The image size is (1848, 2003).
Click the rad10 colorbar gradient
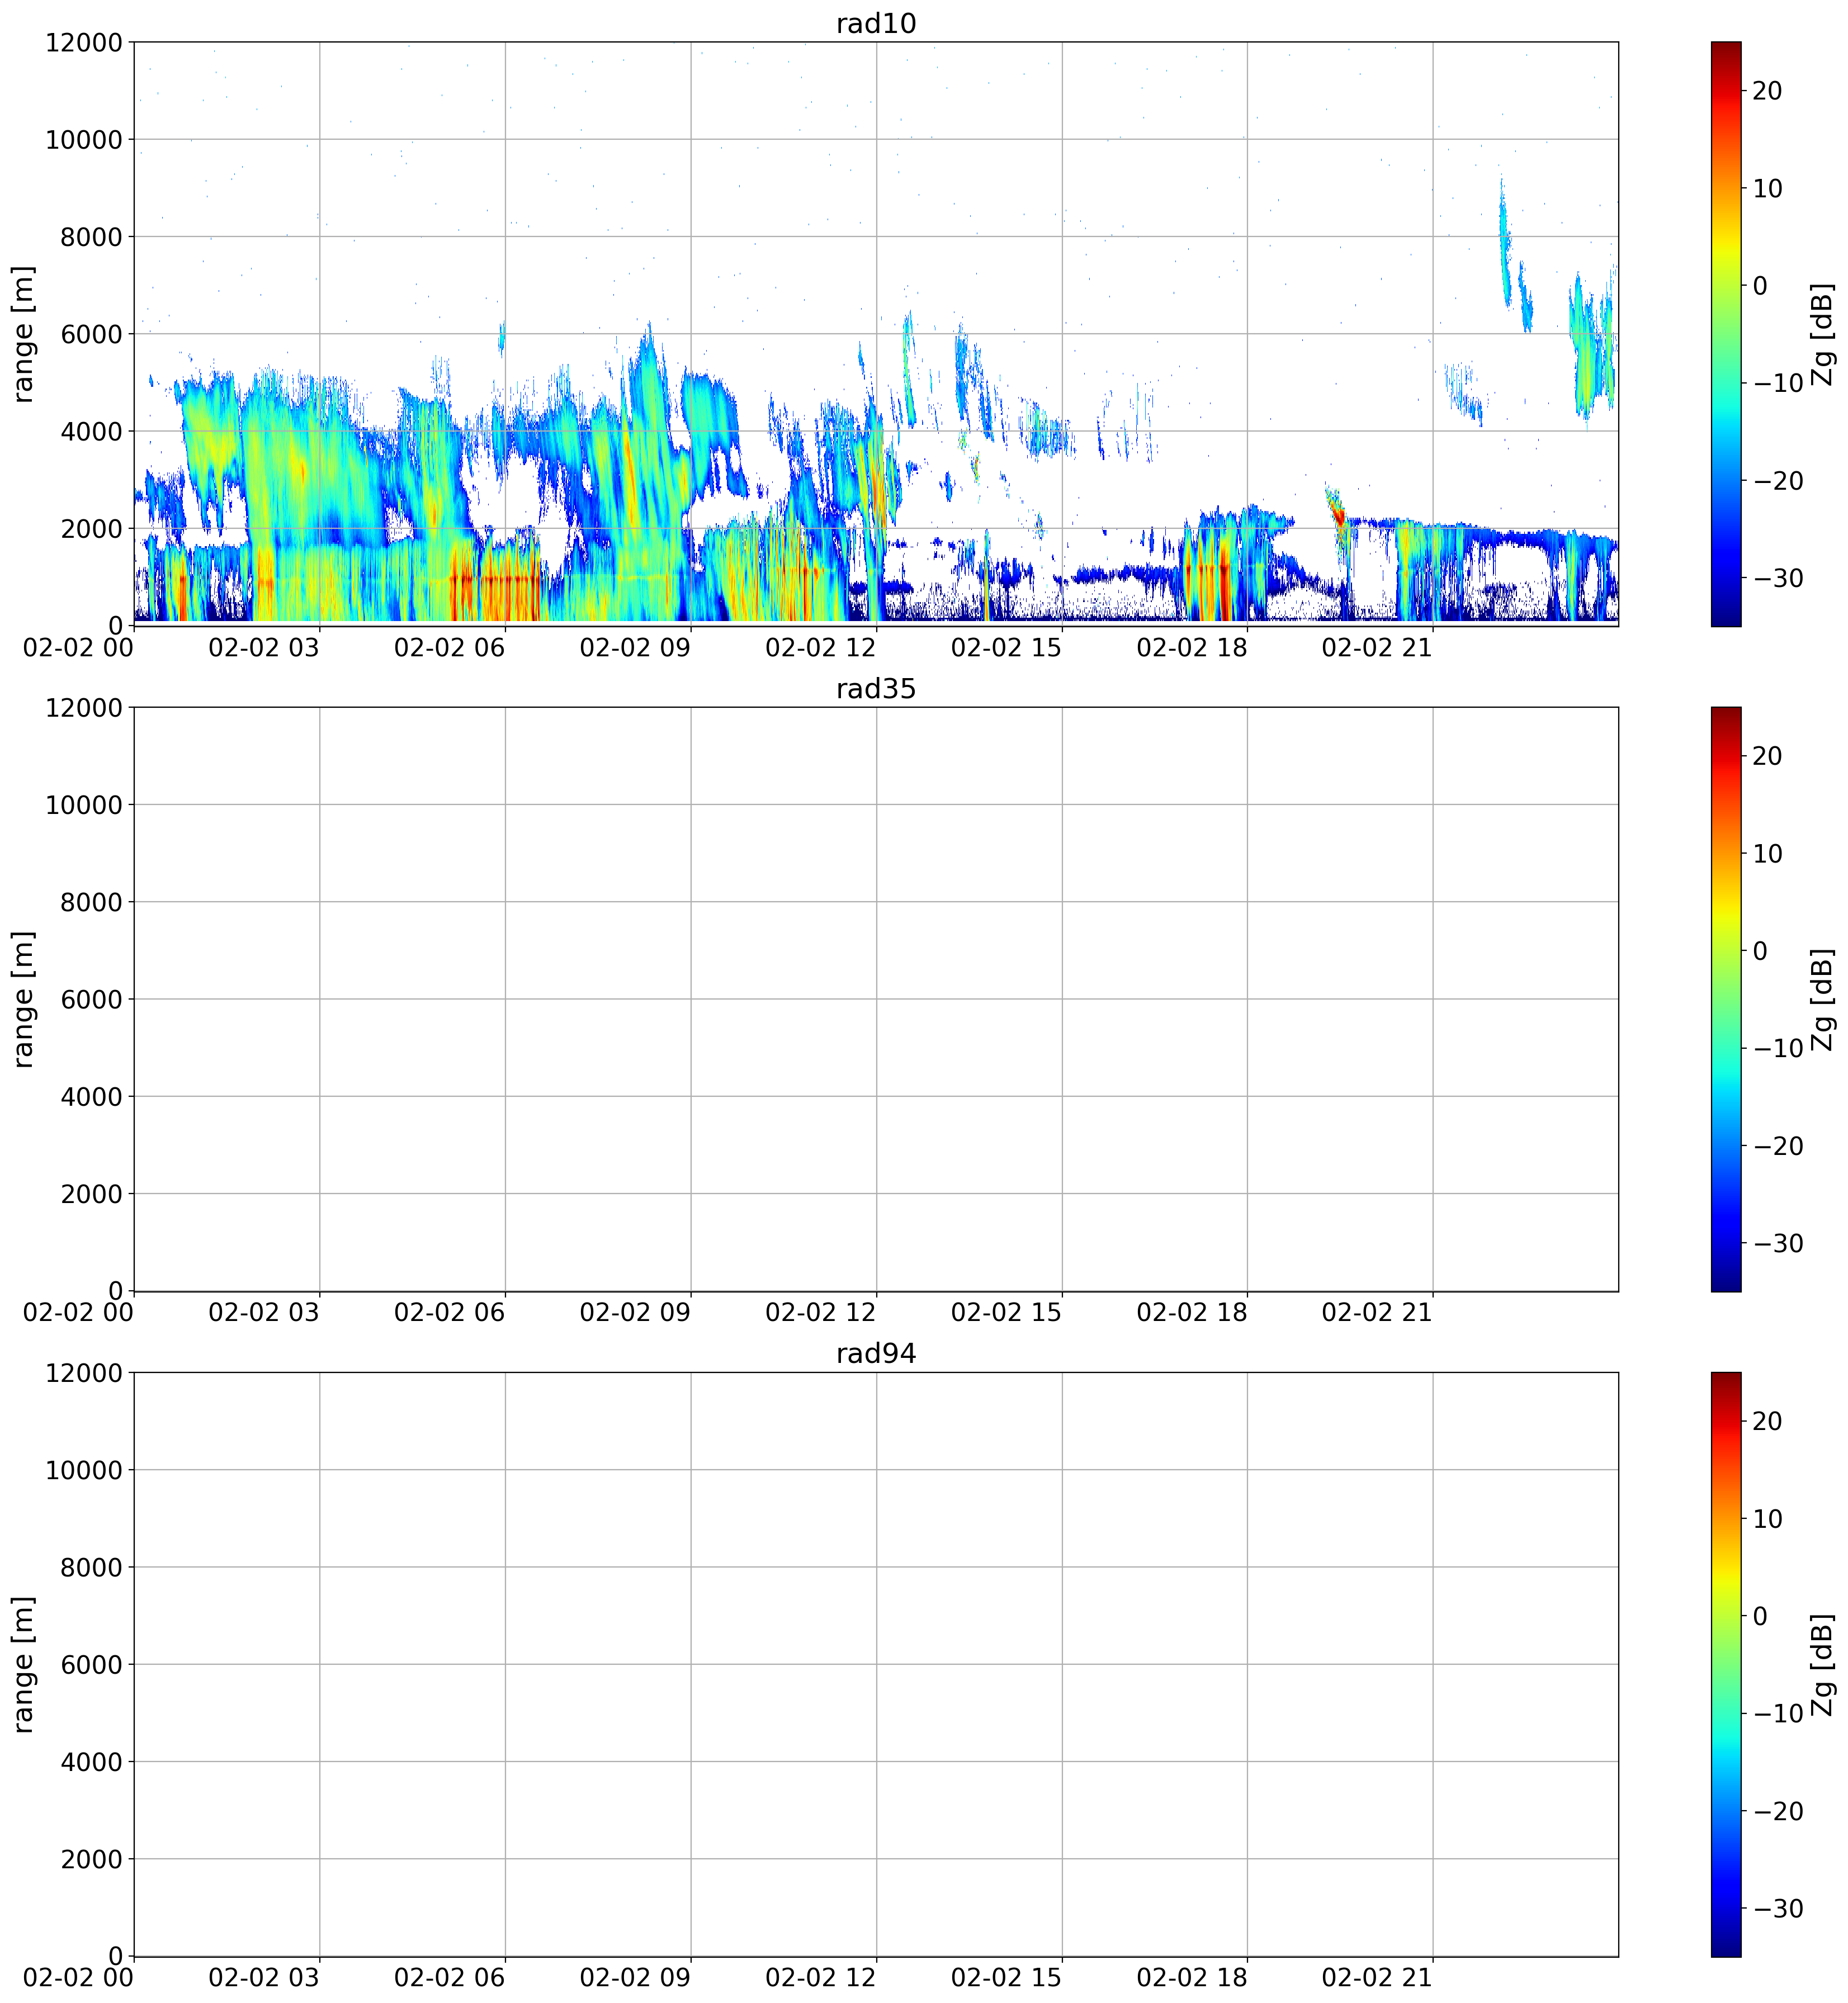[1726, 334]
